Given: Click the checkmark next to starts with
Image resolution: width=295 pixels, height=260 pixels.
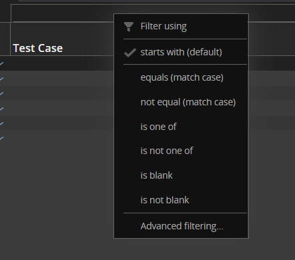Looking at the screenshot, I should [130, 53].
